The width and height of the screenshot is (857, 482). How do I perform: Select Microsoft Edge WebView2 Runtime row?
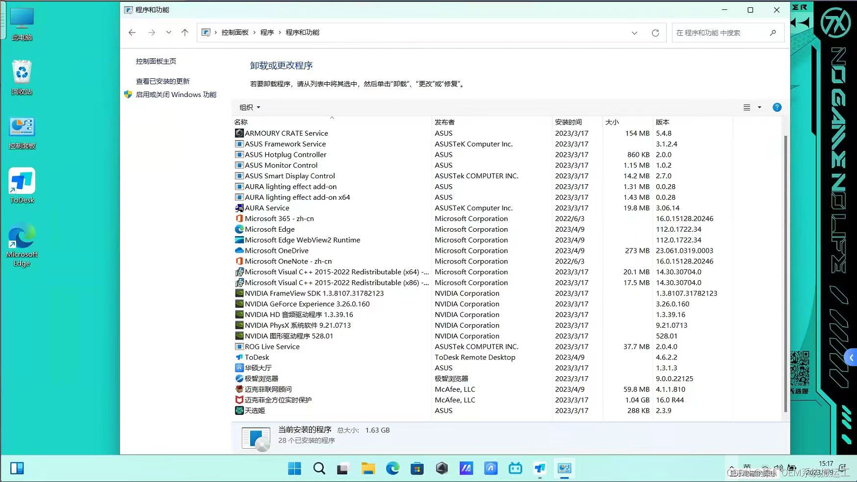click(x=483, y=240)
